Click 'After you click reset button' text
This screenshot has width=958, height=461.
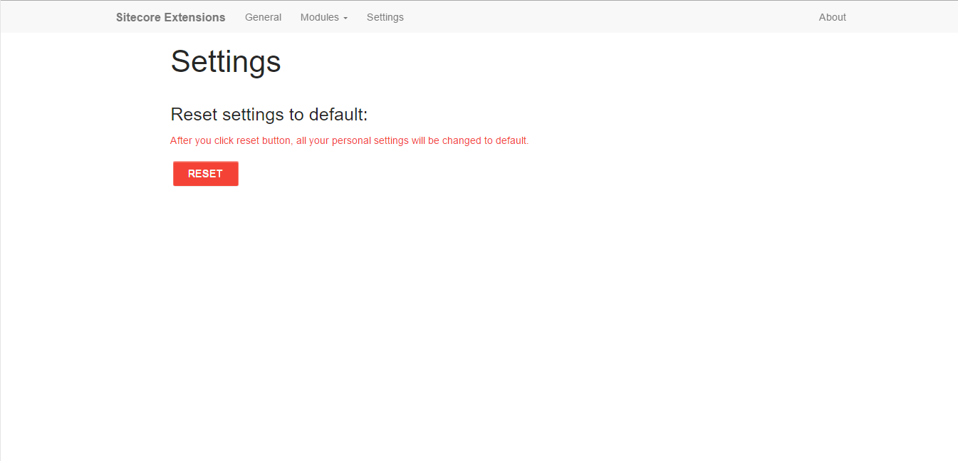231,140
